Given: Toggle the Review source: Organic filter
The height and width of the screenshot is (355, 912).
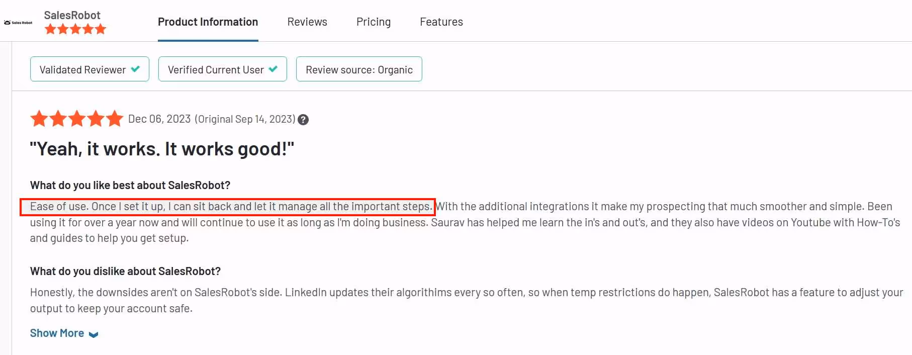Looking at the screenshot, I should click(x=359, y=69).
